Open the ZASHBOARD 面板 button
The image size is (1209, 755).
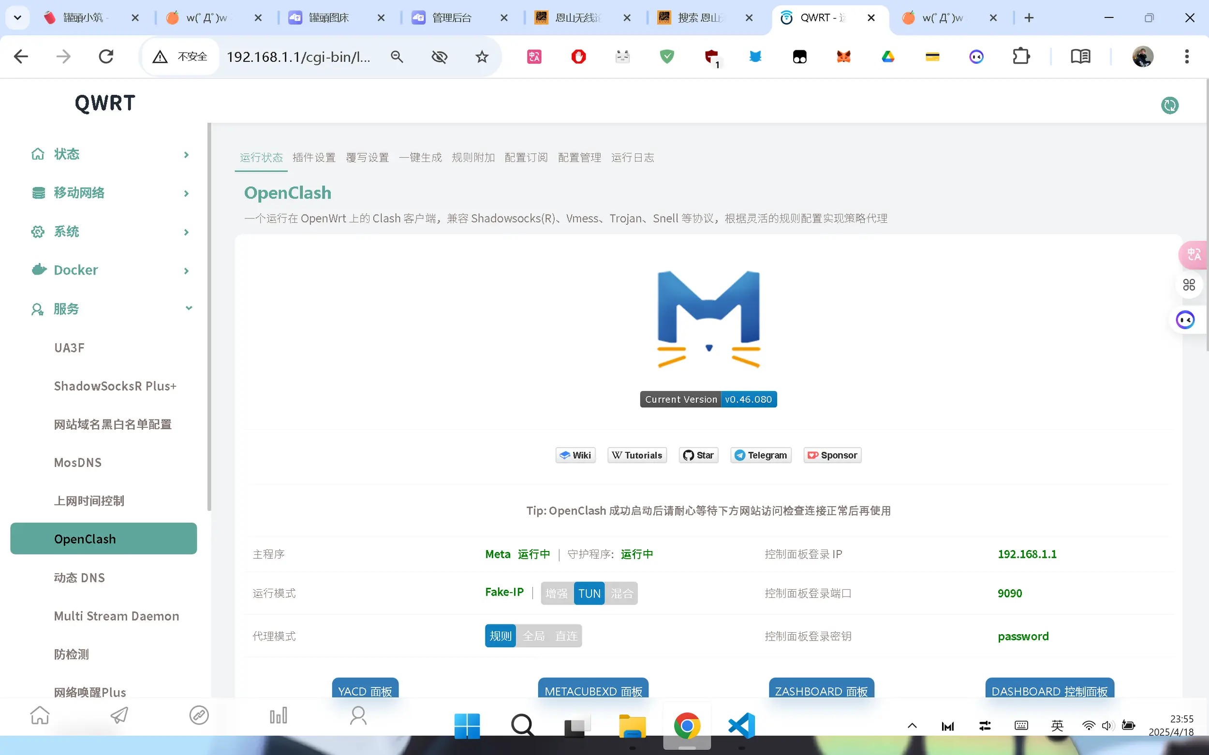coord(821,689)
